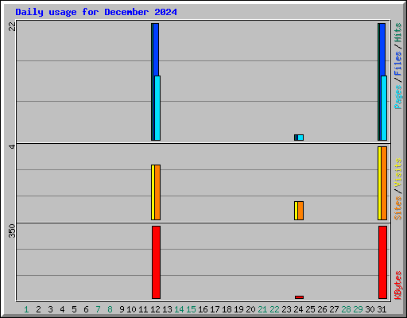The height and width of the screenshot is (318, 407).
Task: Click the day 12 orange sites bar
Action: (x=157, y=192)
